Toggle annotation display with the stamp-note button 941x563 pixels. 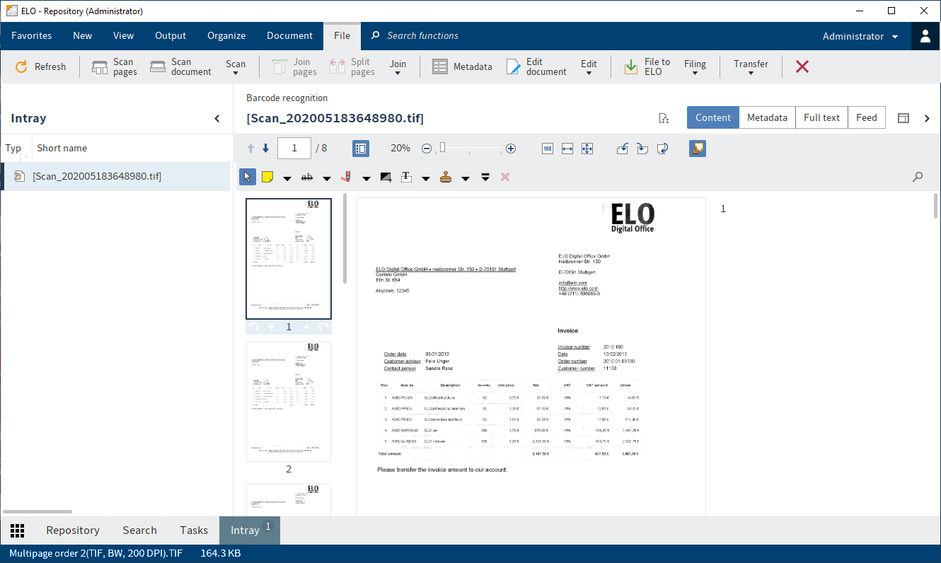tap(698, 149)
